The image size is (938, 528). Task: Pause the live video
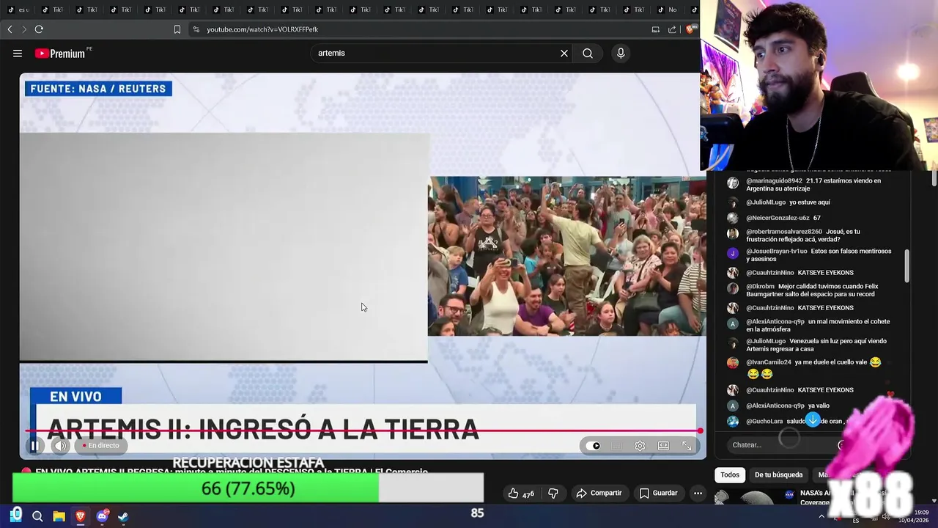click(34, 446)
